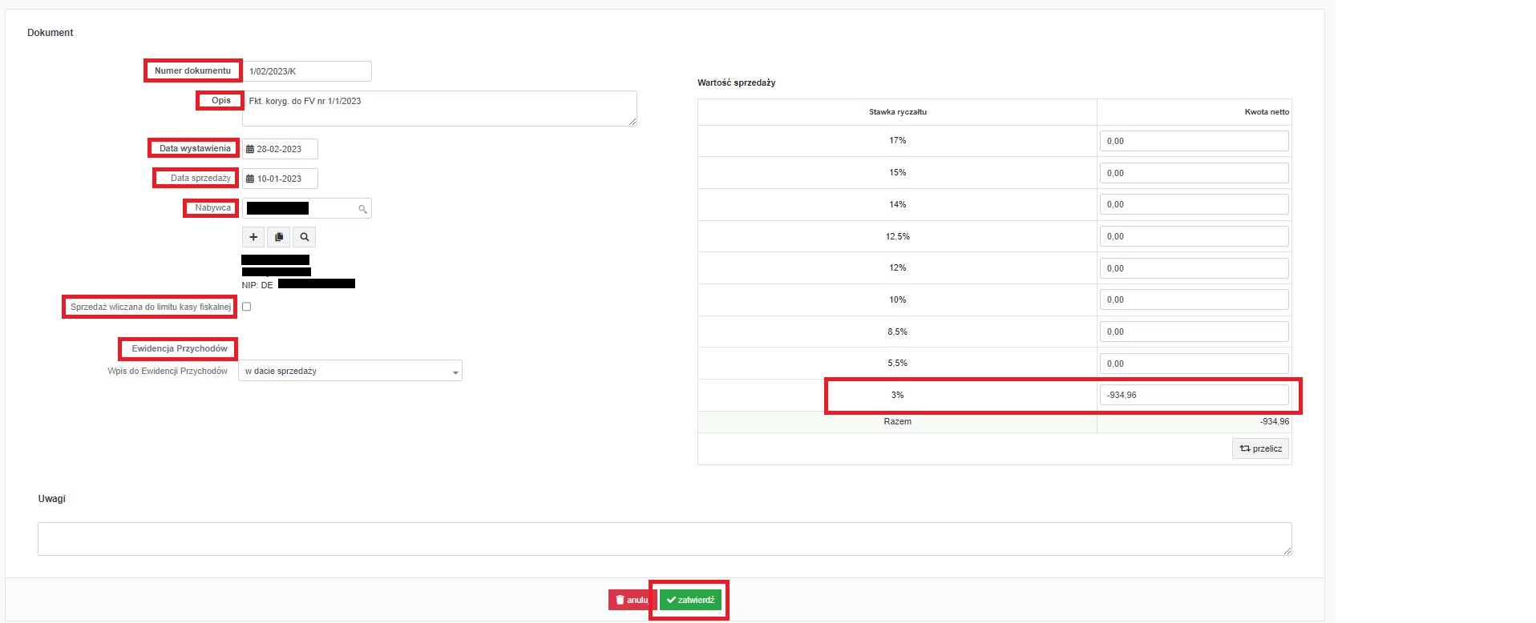Confirm the document with zatwierdź
Image resolution: width=1536 pixels, height=623 pixels.
(690, 601)
